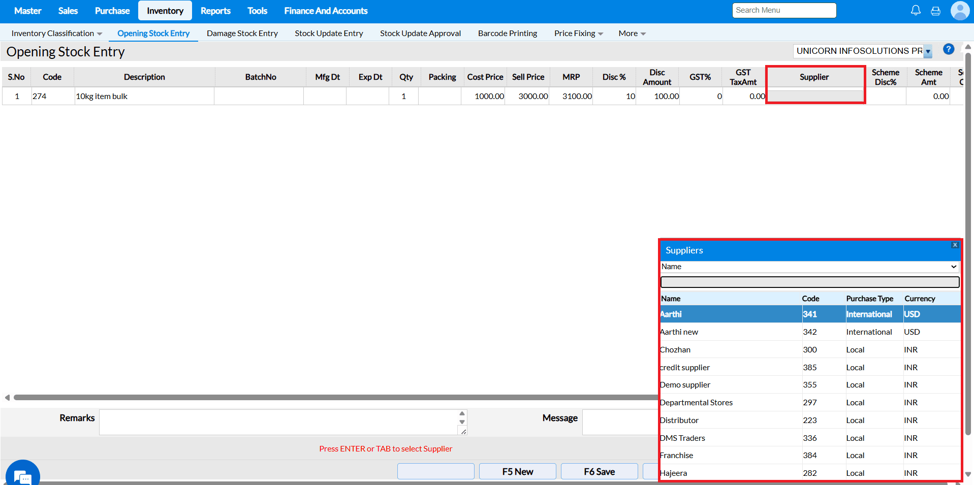Click the Currency column header in Suppliers
Image resolution: width=974 pixels, height=485 pixels.
point(920,299)
